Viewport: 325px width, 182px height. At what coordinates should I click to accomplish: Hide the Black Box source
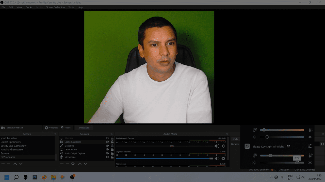tap(107, 146)
